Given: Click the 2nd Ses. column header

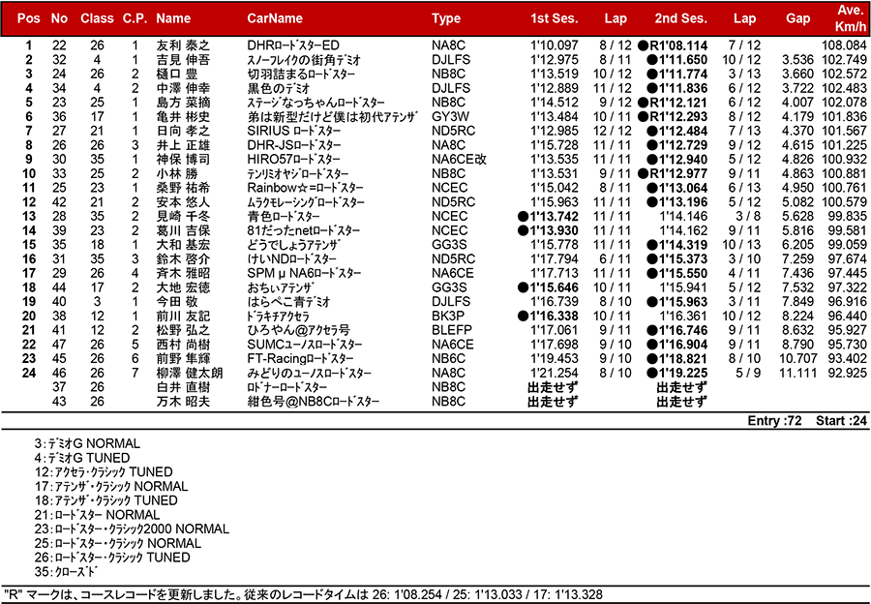Looking at the screenshot, I should pos(681,18).
